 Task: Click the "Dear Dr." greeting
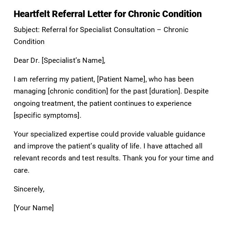coord(27,60)
